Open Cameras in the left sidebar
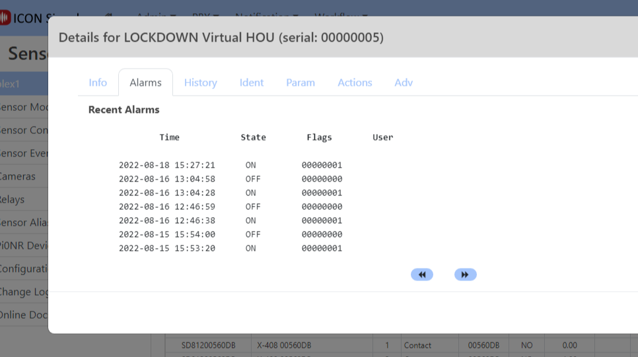 coord(18,176)
